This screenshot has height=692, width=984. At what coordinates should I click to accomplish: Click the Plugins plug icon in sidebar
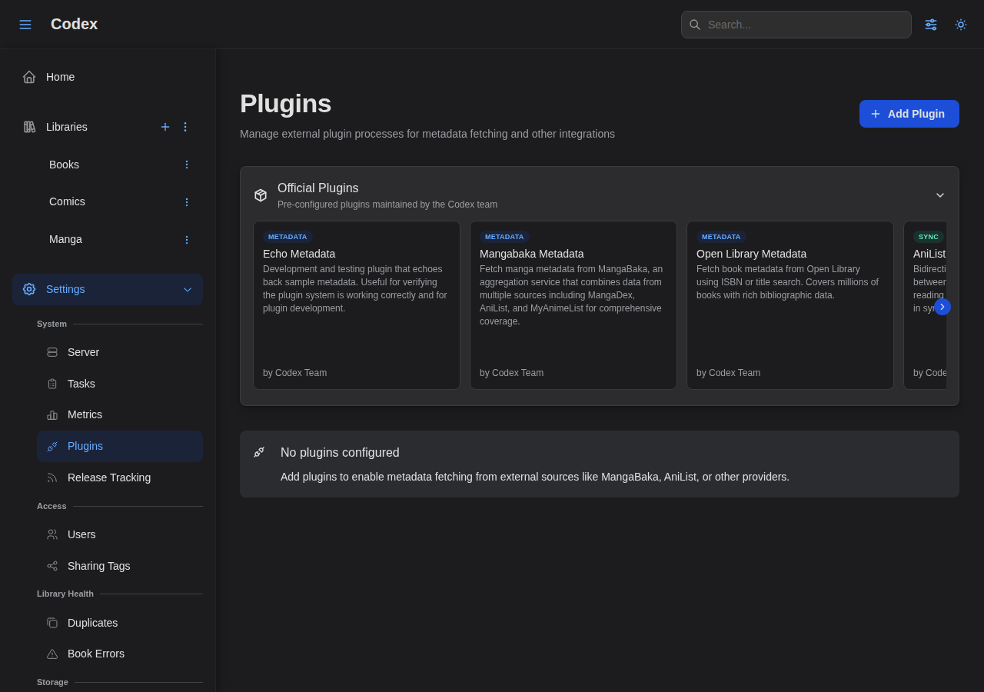click(52, 447)
